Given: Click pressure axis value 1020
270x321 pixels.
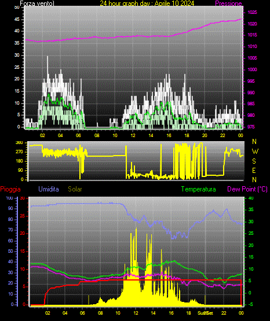Looking at the screenshot, I should [x=252, y=24].
